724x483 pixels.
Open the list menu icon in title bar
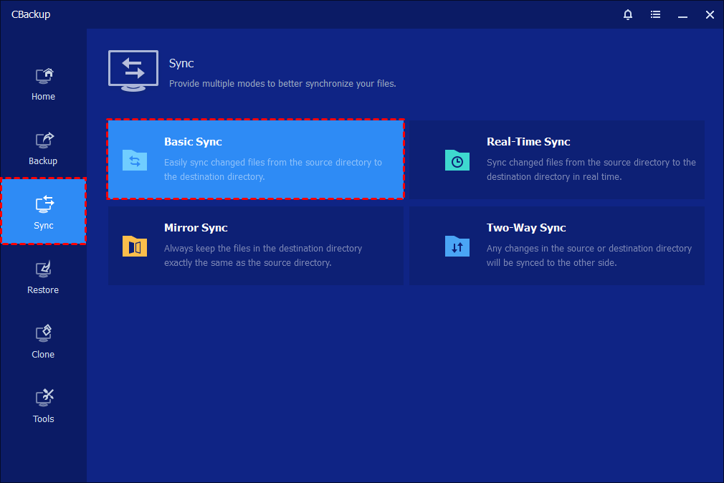[655, 14]
